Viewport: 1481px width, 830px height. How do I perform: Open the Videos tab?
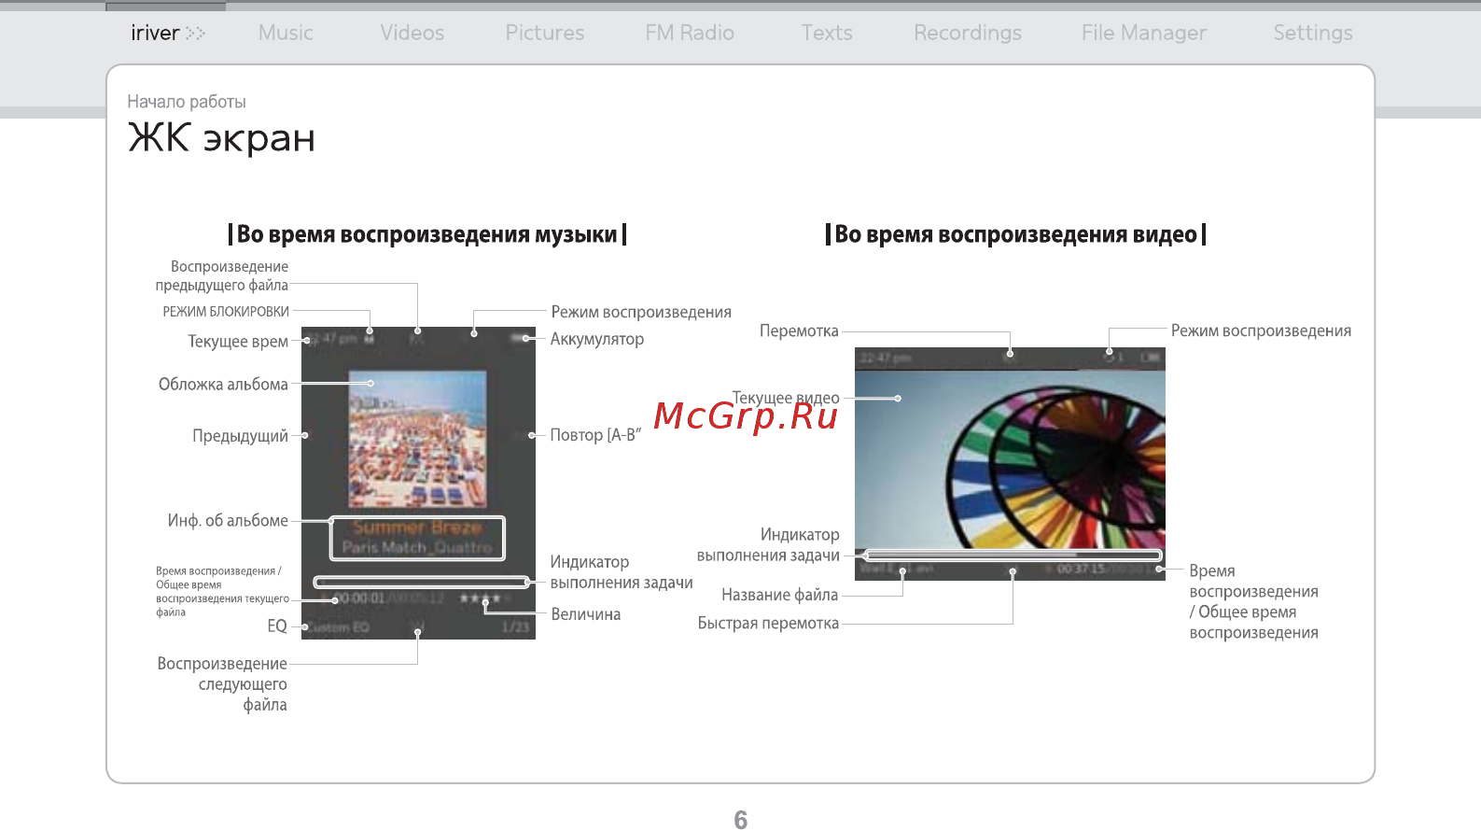point(412,33)
